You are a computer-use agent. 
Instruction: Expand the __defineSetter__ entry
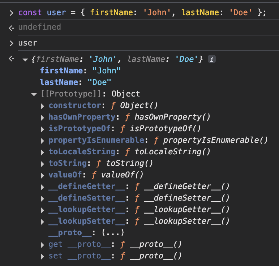[x=42, y=198]
